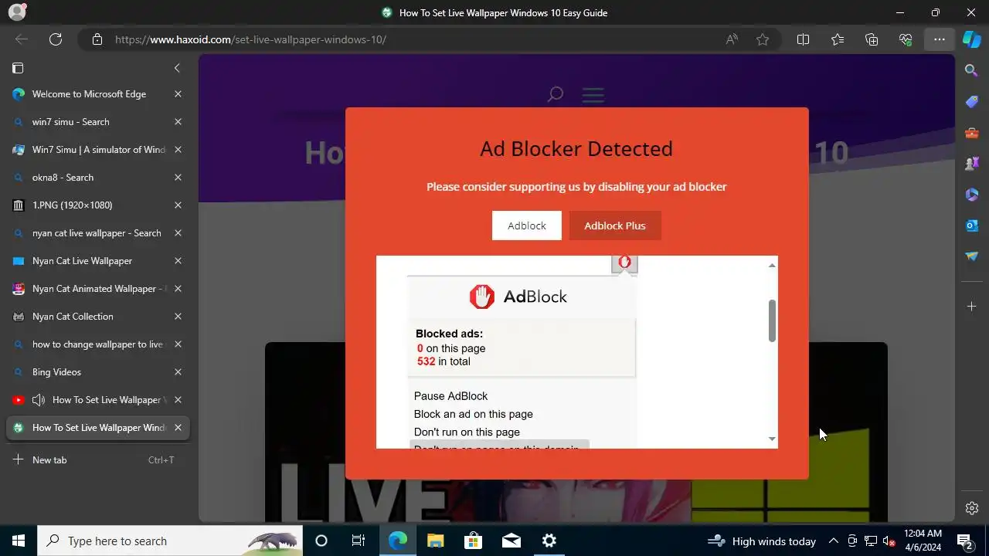989x556 pixels.
Task: Open sidebar settings gear icon
Action: pos(972,508)
